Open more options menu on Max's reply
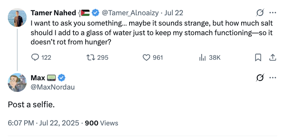This screenshot has height=140, width=284. click(x=273, y=77)
